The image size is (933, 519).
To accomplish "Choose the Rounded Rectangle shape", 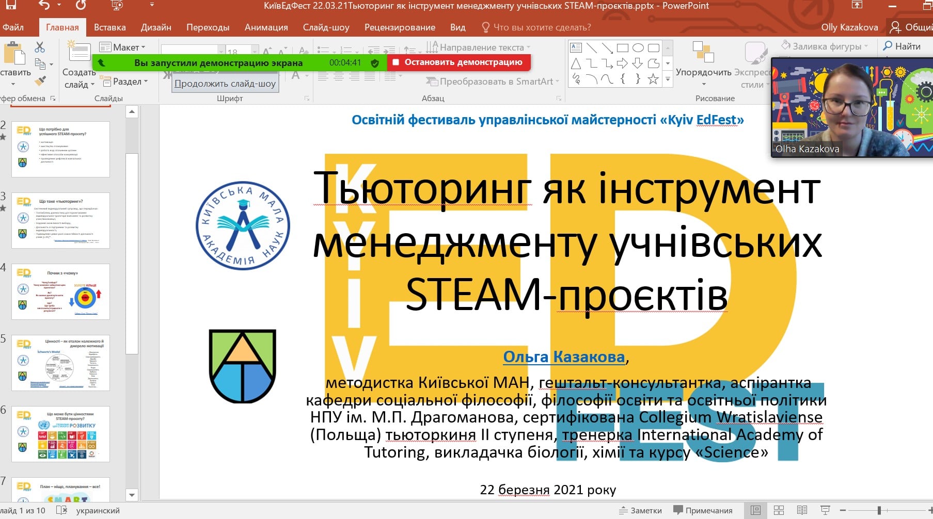I will [654, 48].
